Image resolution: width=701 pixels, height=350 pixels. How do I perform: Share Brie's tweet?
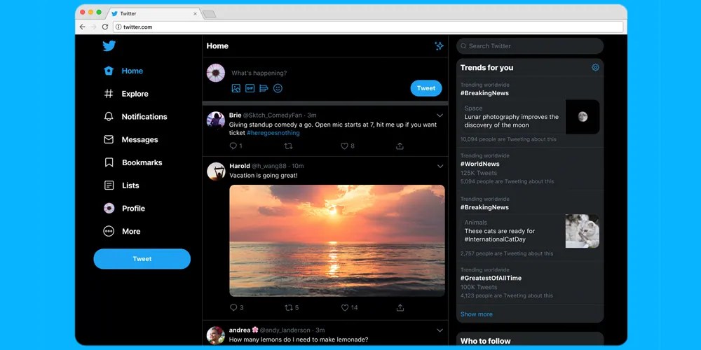coord(400,146)
